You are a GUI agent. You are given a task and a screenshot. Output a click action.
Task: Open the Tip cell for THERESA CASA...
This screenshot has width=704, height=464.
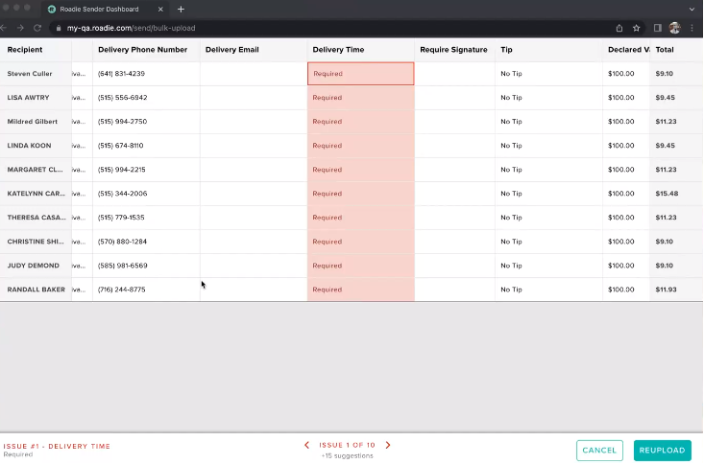click(548, 218)
